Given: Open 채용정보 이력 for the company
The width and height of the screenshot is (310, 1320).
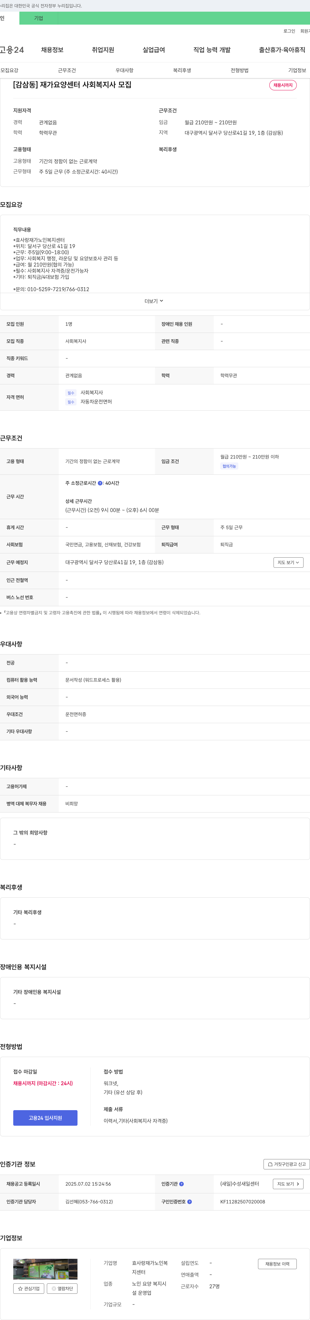Looking at the screenshot, I should (277, 1264).
